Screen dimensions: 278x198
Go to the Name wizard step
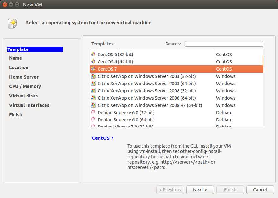(x=15, y=58)
